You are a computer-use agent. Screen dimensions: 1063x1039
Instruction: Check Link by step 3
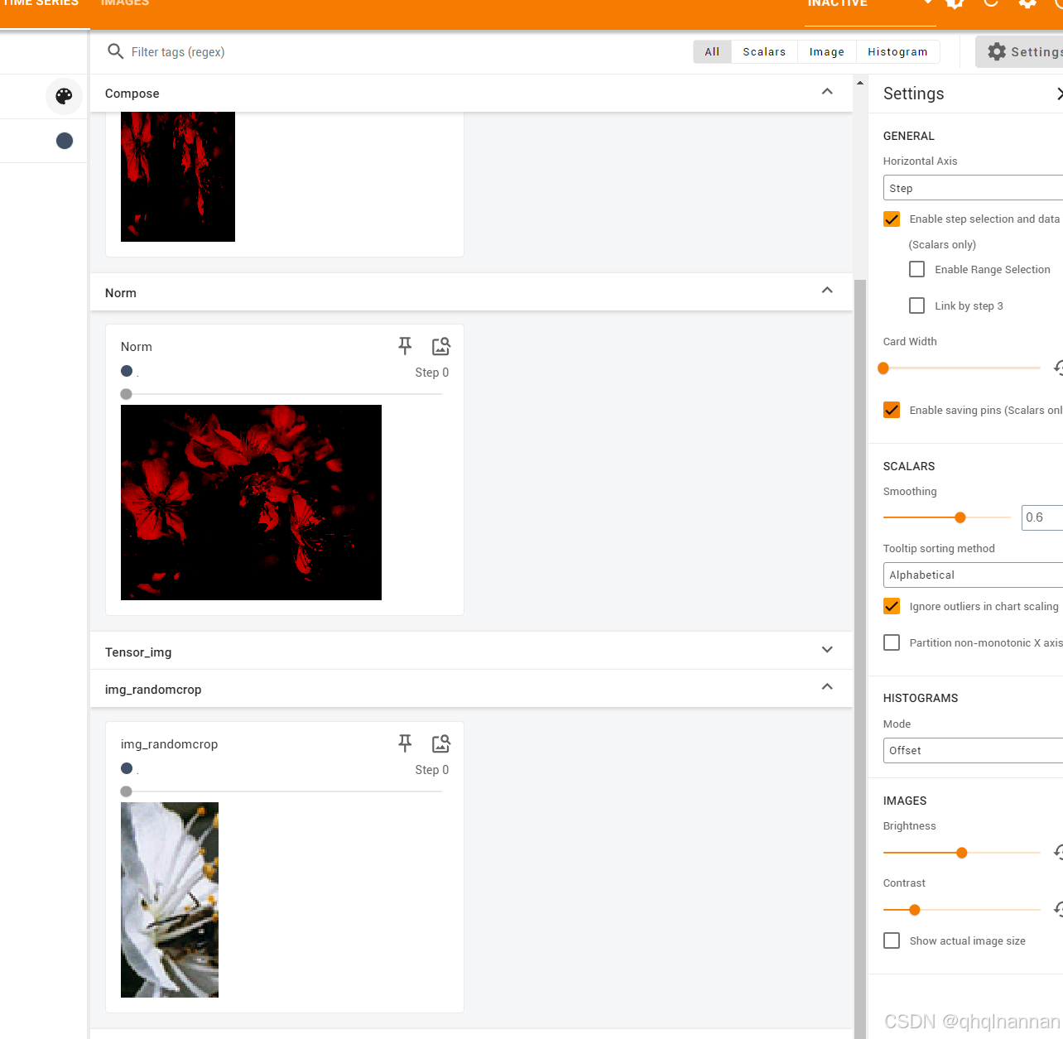(x=917, y=305)
